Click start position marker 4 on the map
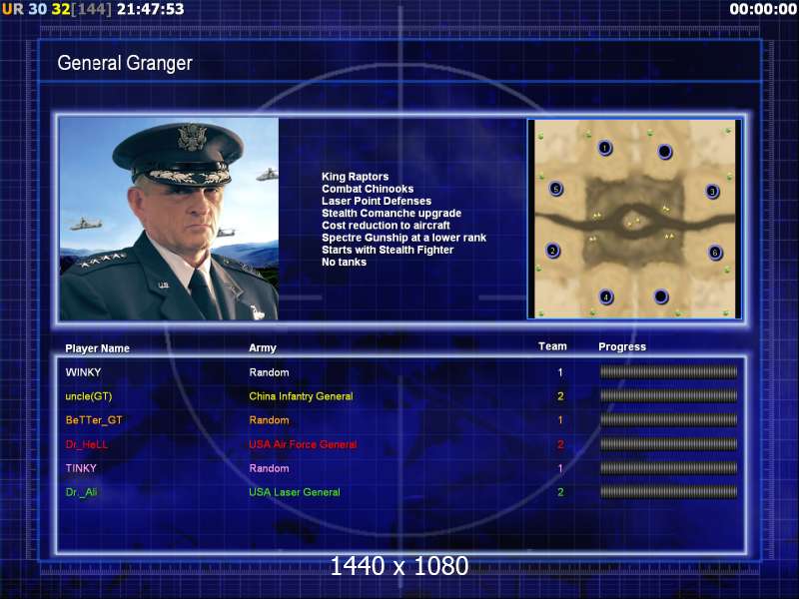This screenshot has height=599, width=799. [606, 297]
